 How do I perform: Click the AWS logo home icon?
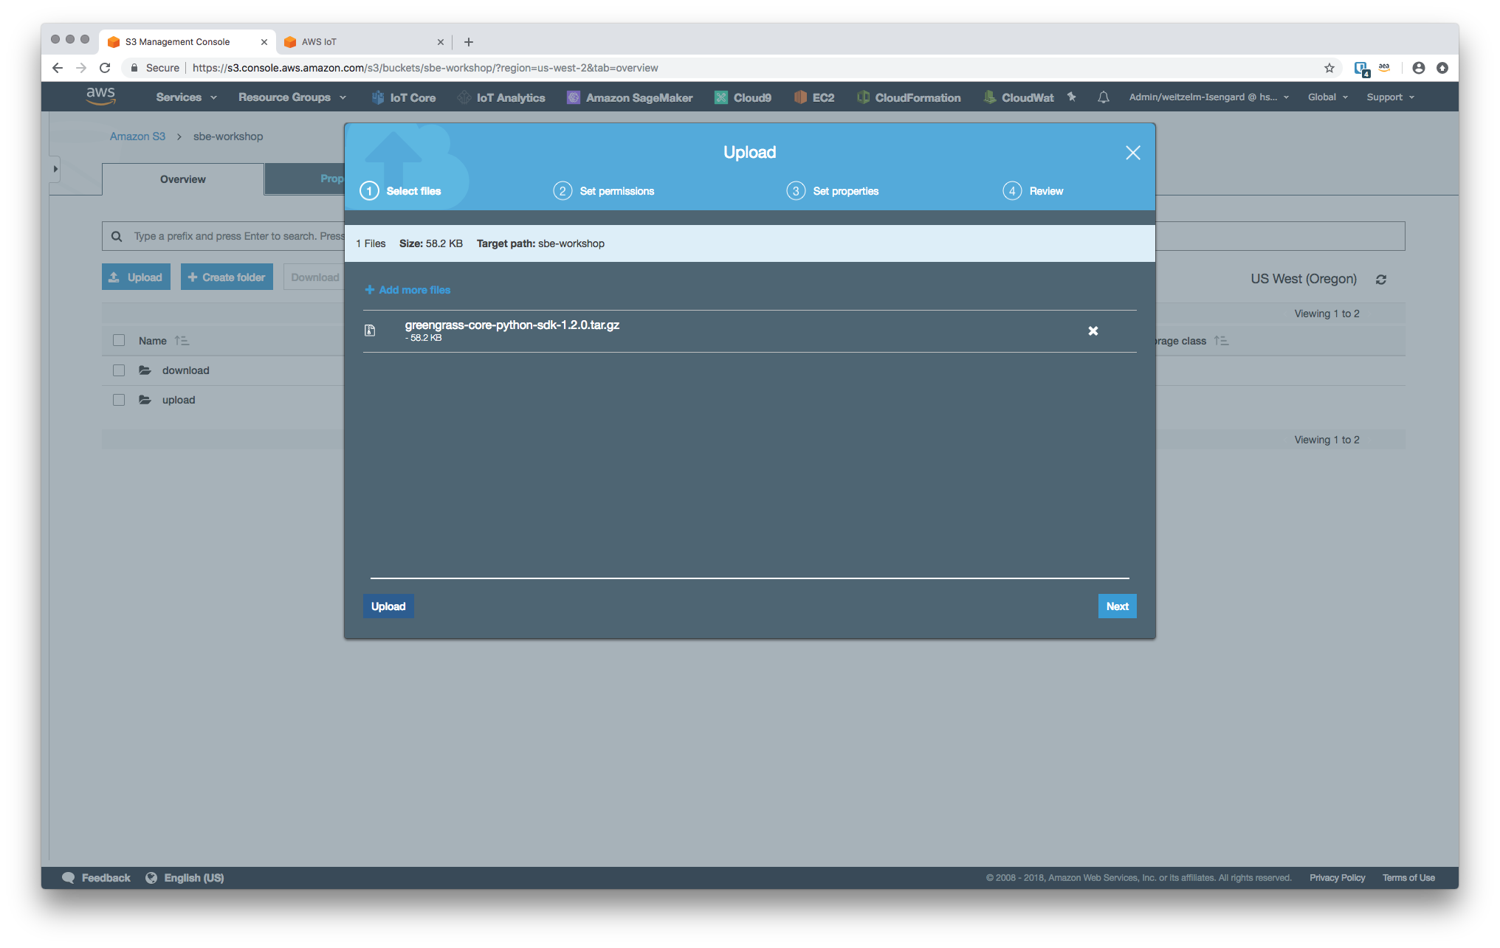click(100, 96)
